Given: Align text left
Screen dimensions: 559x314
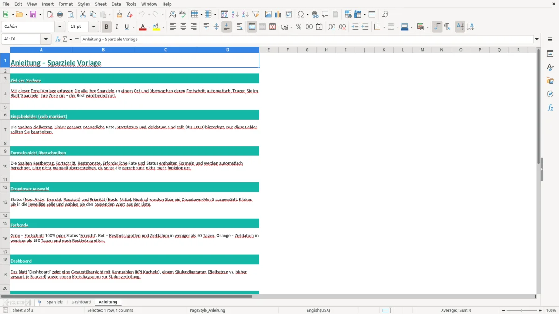Looking at the screenshot, I should tap(173, 27).
